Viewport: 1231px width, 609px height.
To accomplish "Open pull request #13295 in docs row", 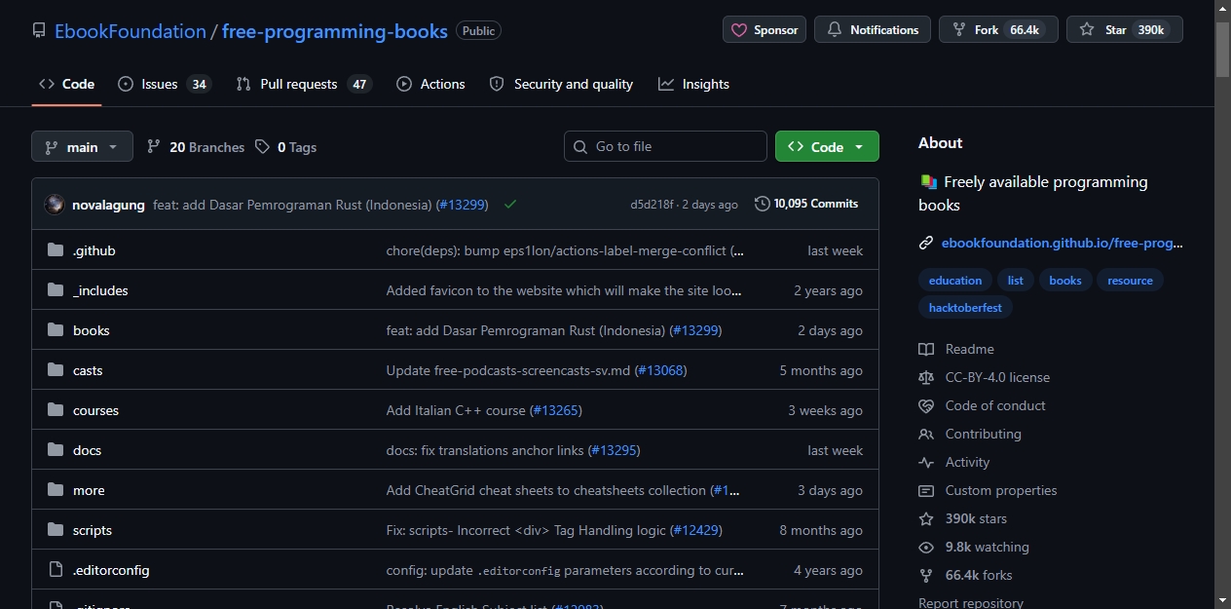I will pyautogui.click(x=614, y=450).
